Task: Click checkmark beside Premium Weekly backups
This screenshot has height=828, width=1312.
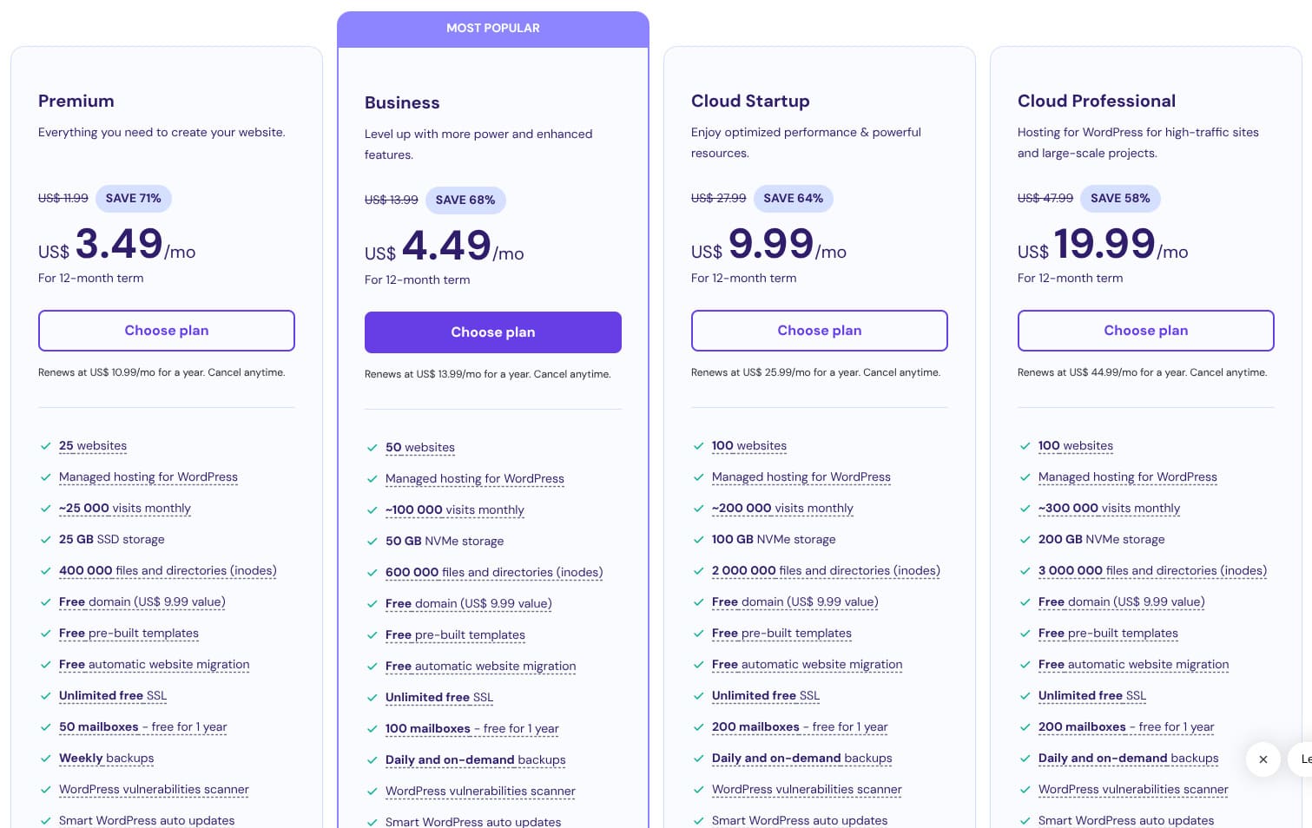Action: (x=46, y=759)
